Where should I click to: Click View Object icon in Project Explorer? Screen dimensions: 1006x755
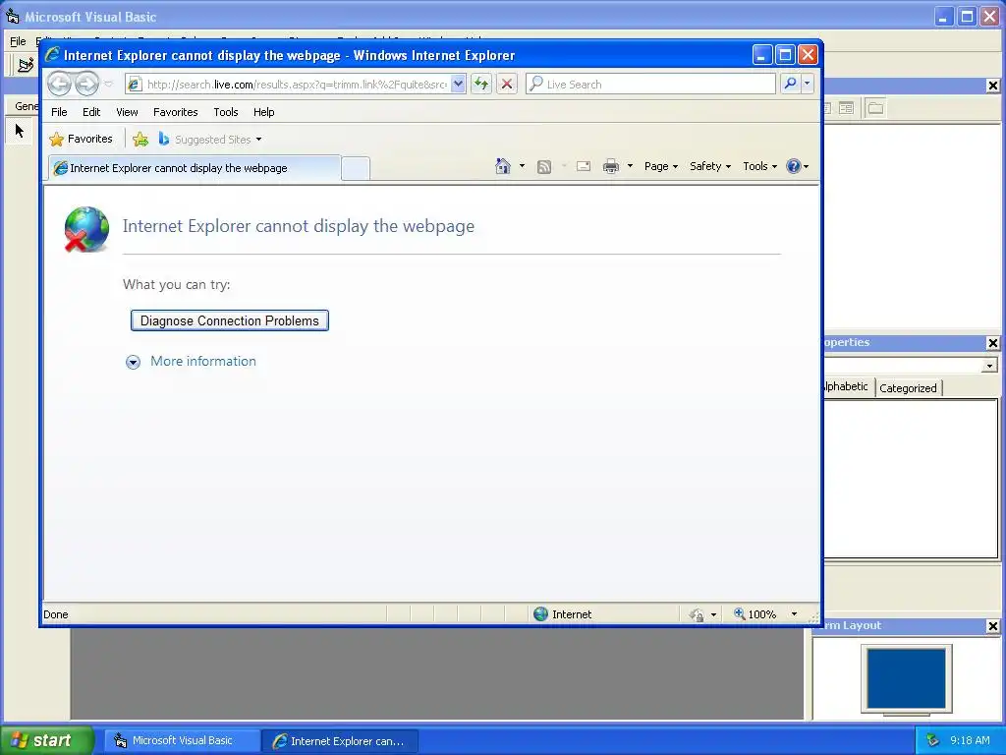point(847,108)
